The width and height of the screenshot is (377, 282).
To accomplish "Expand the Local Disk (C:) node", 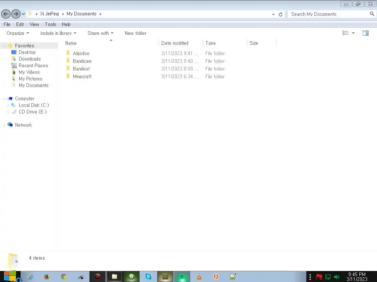I will click(8, 105).
